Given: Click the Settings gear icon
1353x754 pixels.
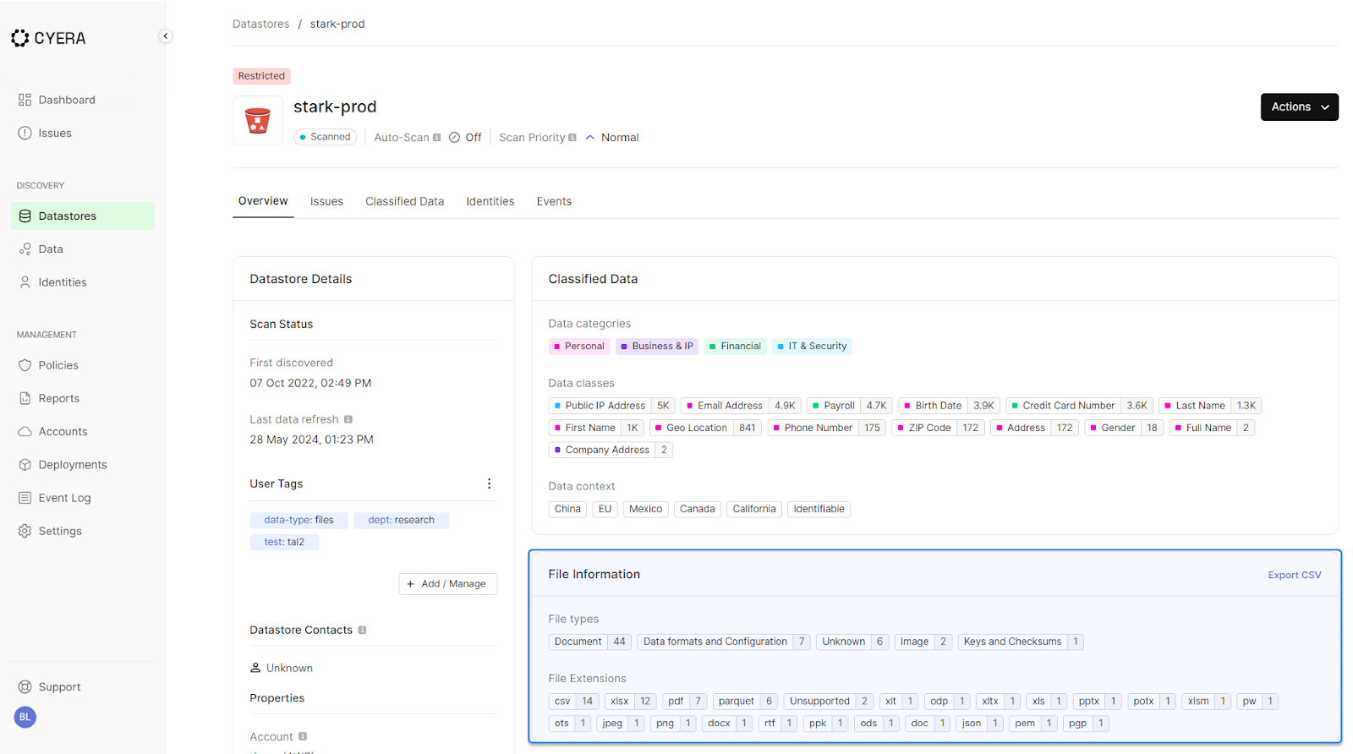Looking at the screenshot, I should coord(25,531).
